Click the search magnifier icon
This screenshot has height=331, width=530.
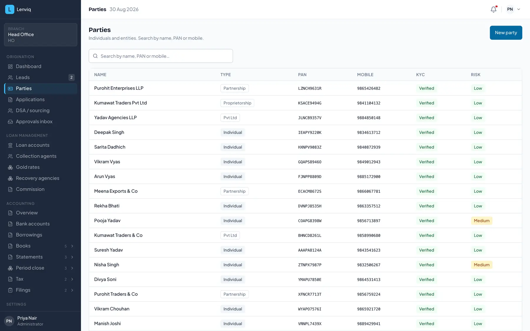(95, 56)
